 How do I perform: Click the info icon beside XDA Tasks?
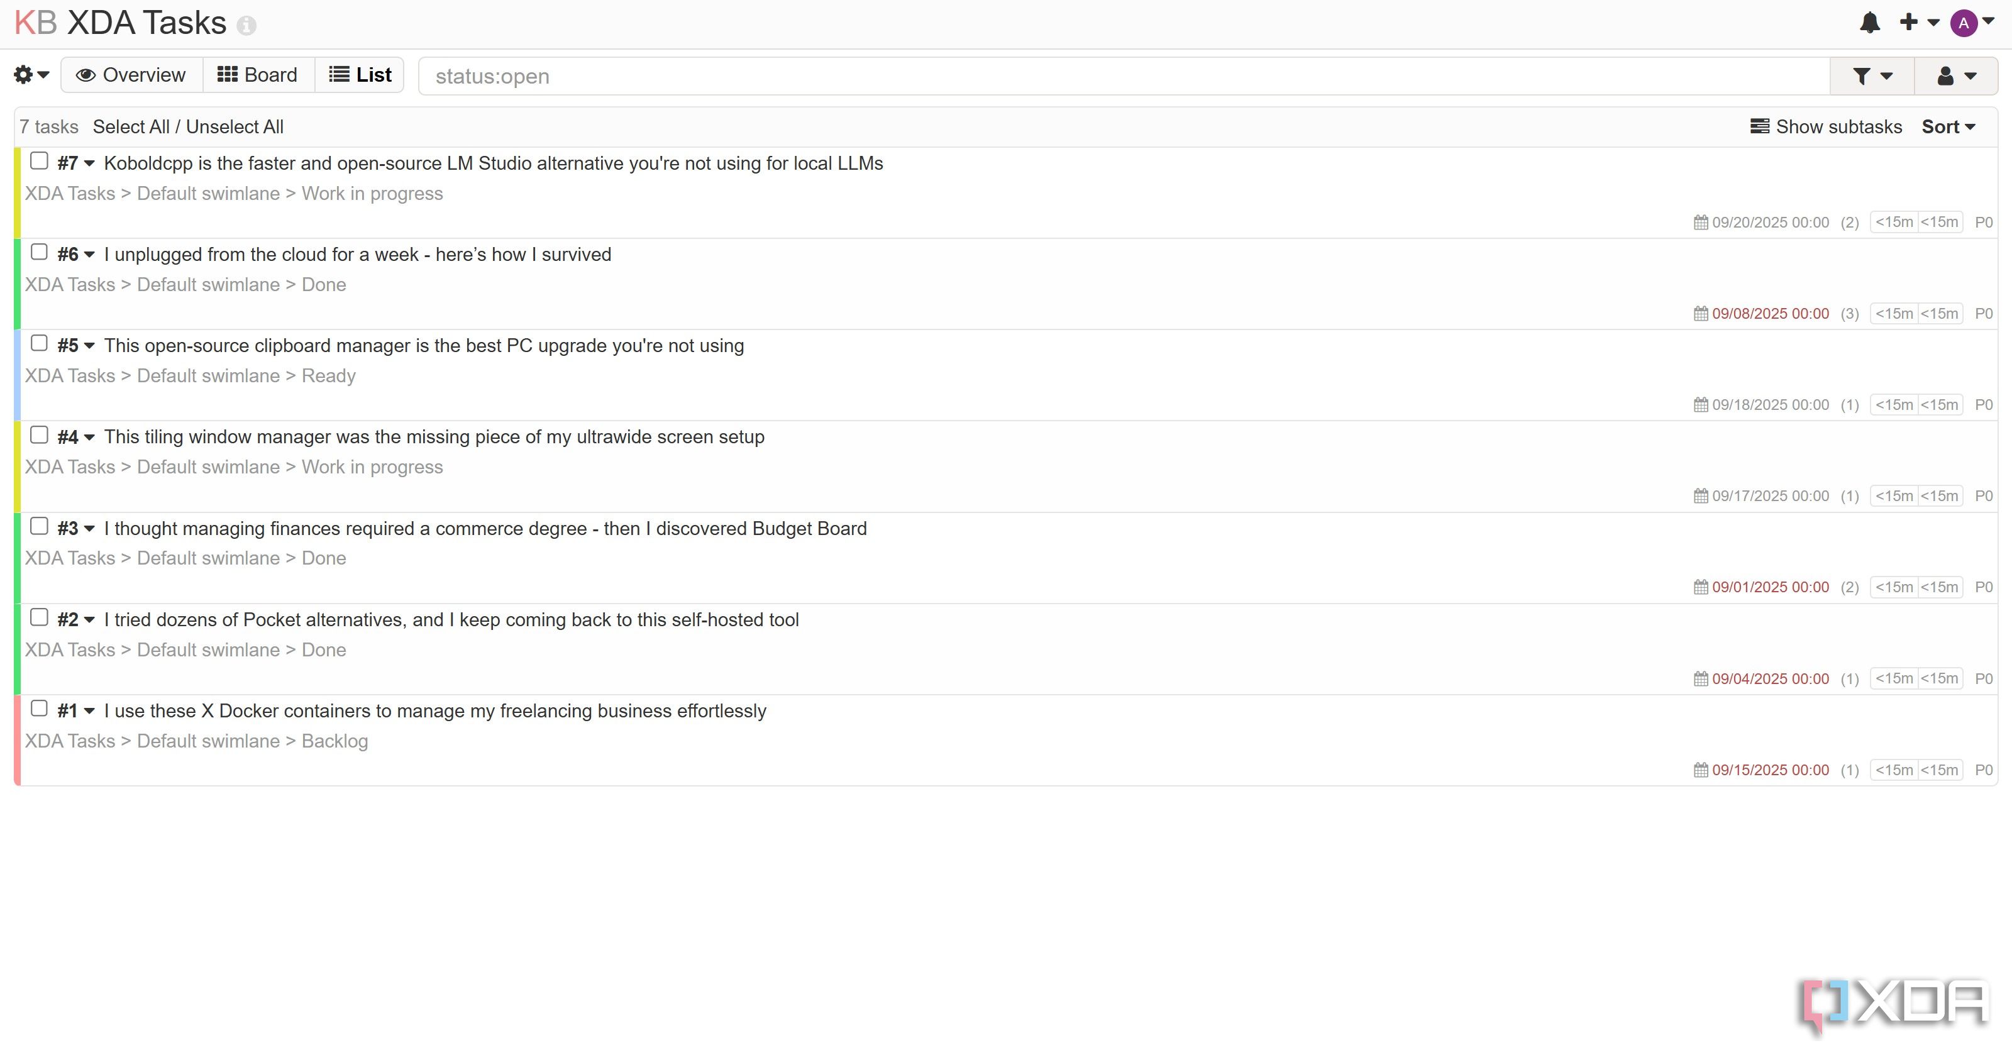[x=247, y=26]
